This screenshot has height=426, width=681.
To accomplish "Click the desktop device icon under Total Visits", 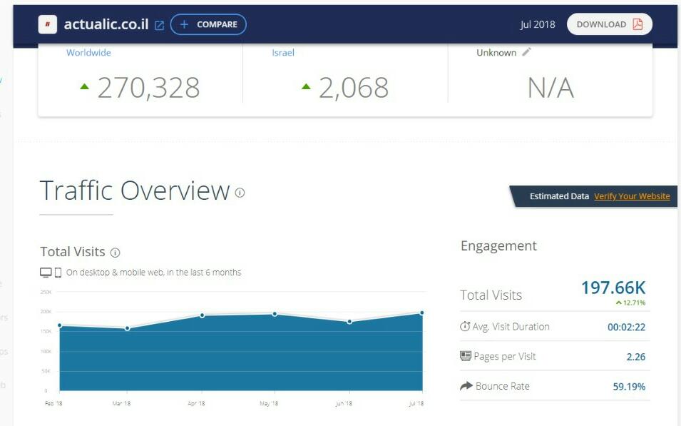I will [46, 273].
